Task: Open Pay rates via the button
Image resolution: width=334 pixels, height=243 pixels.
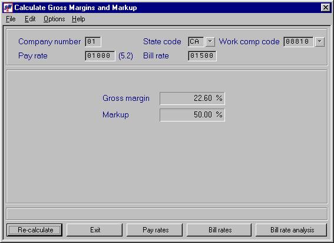Action: pos(155,230)
